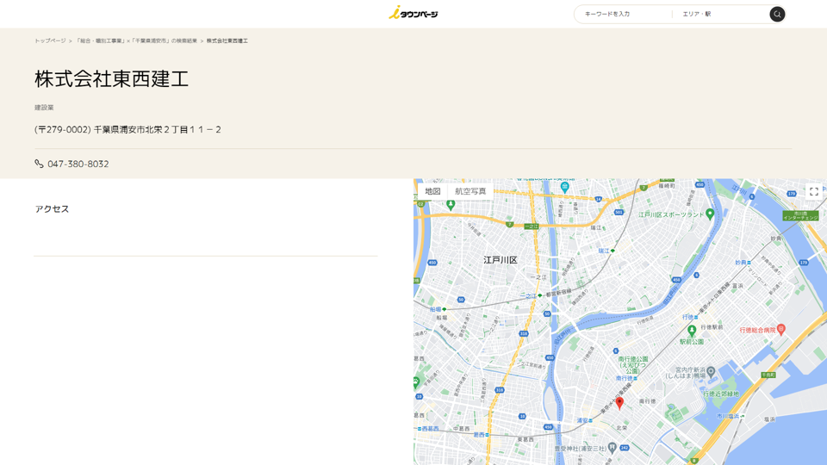The height and width of the screenshot is (465, 827).
Task: Click the 江戸川区 label on the map
Action: click(x=500, y=259)
